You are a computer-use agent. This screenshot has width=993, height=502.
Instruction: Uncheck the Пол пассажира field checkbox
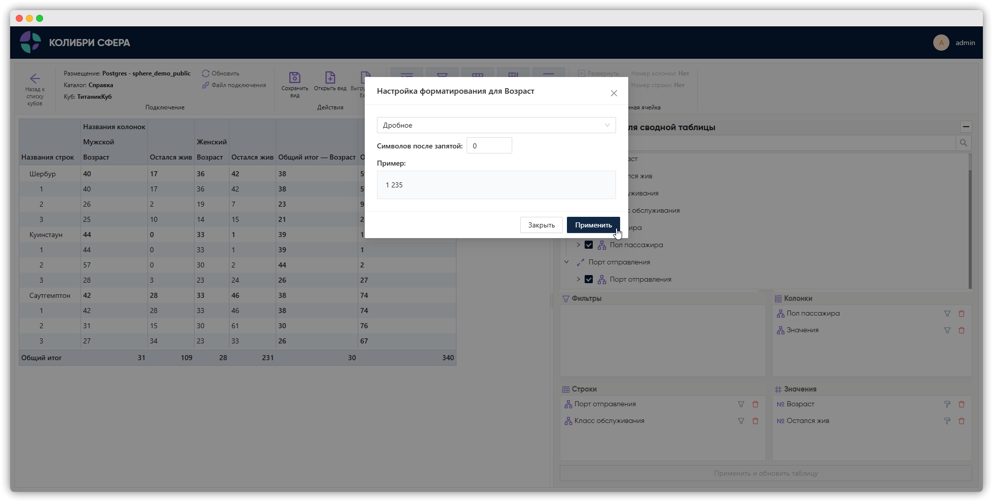click(x=589, y=245)
